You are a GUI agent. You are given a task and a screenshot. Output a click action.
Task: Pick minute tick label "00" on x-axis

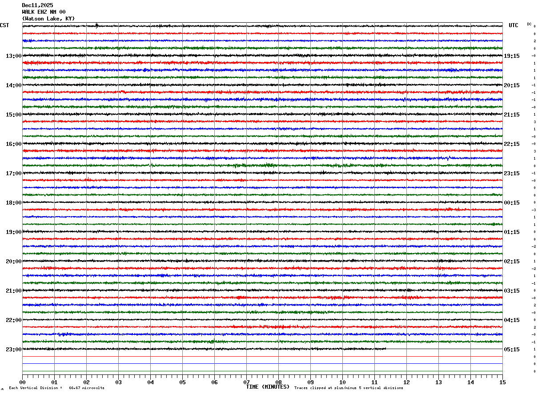(x=23, y=382)
